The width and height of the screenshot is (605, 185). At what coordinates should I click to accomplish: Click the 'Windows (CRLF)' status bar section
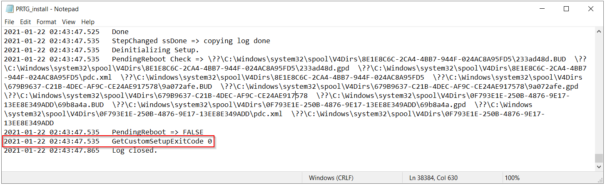tap(331, 178)
